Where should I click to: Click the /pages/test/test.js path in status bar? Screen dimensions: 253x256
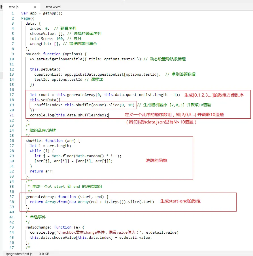(x=19, y=254)
